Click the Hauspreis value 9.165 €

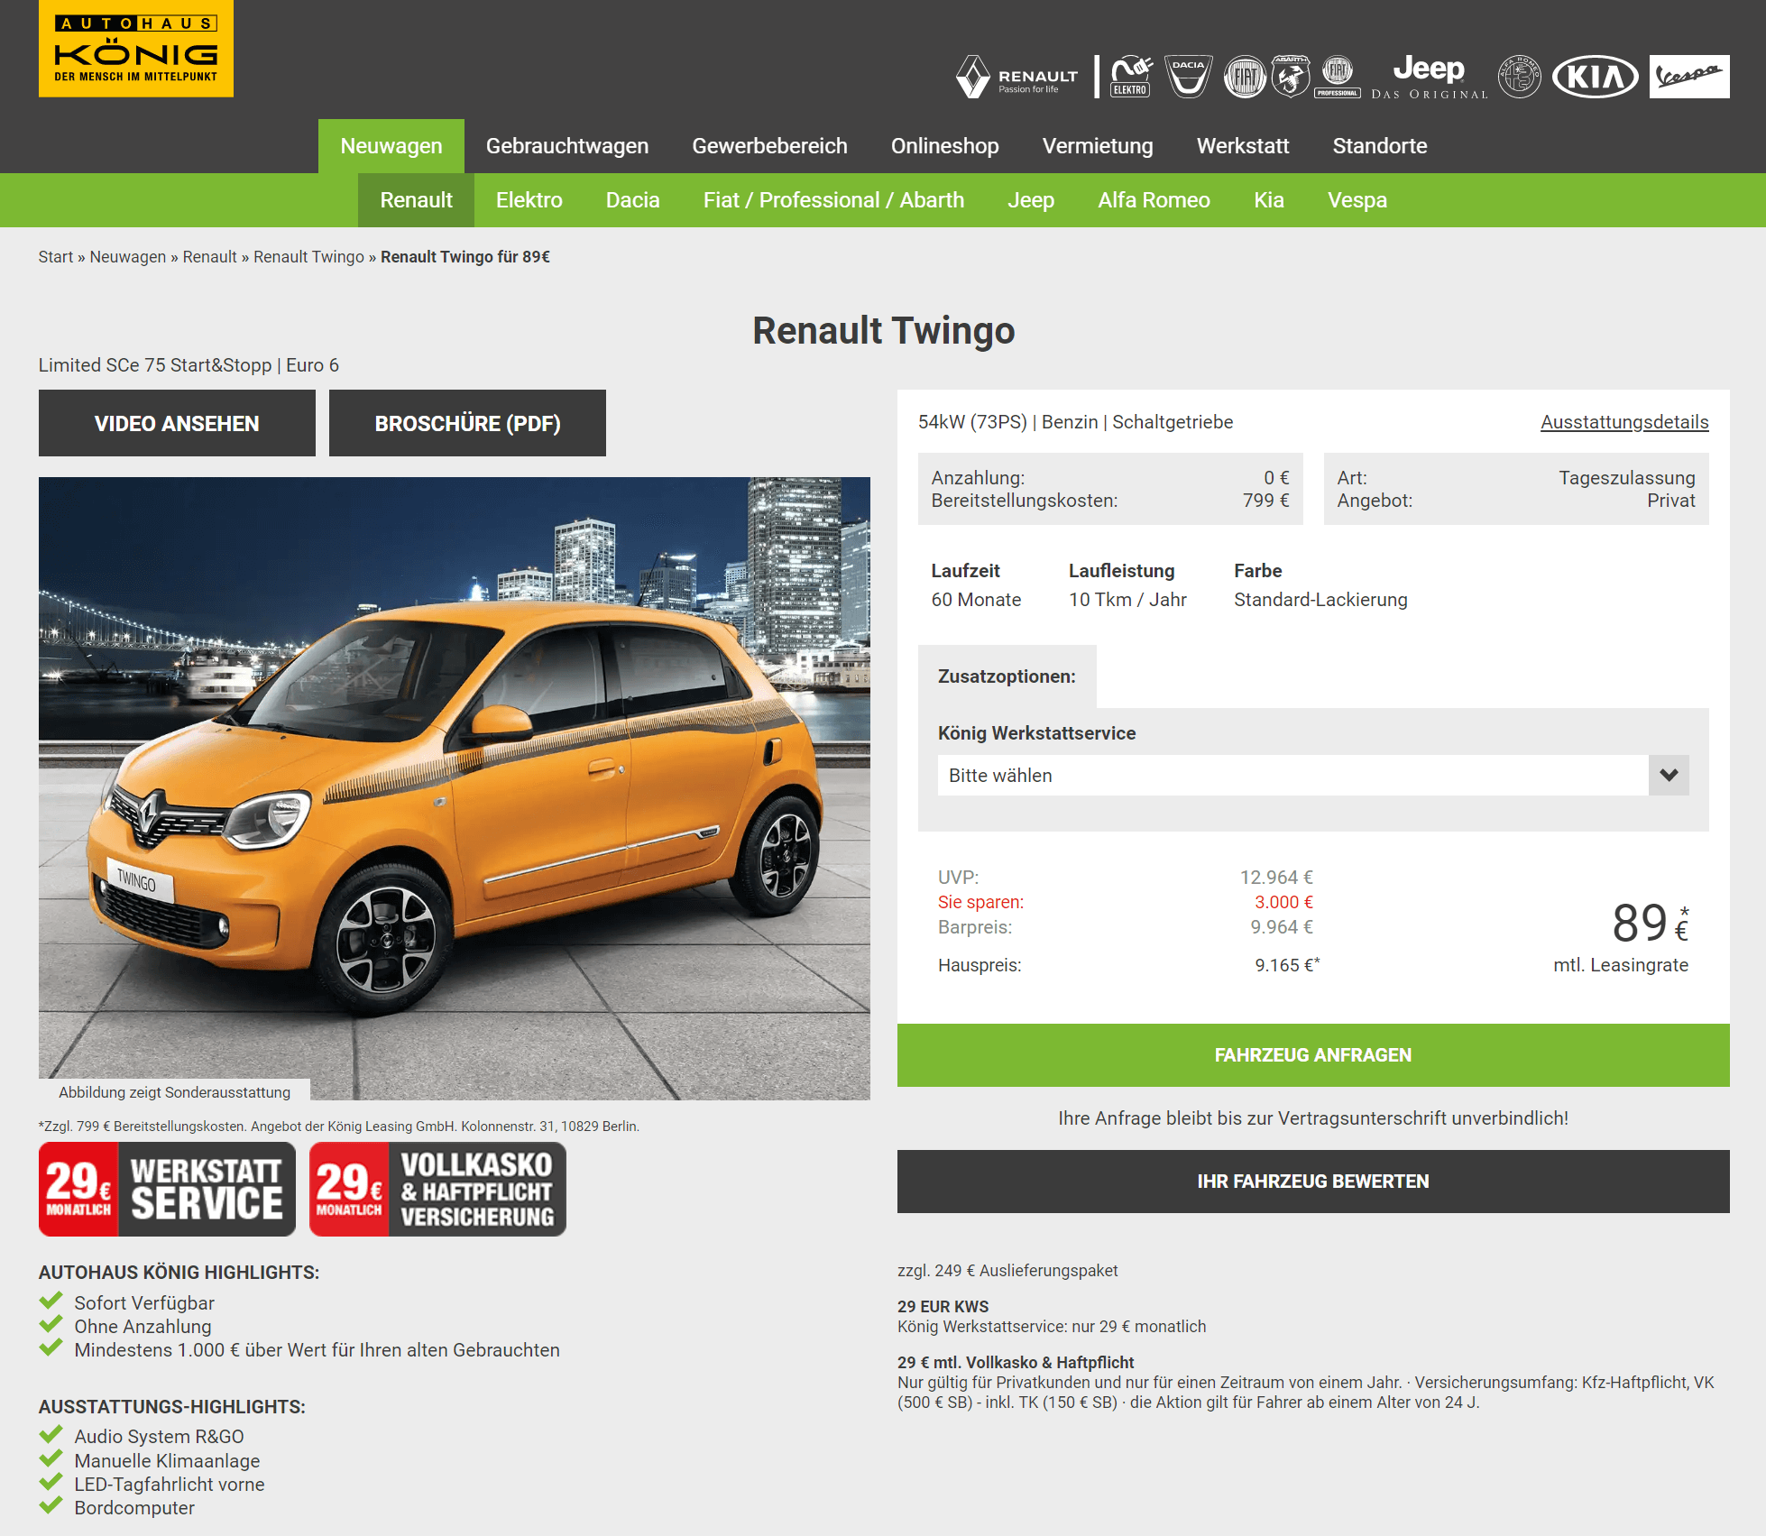tap(1287, 965)
